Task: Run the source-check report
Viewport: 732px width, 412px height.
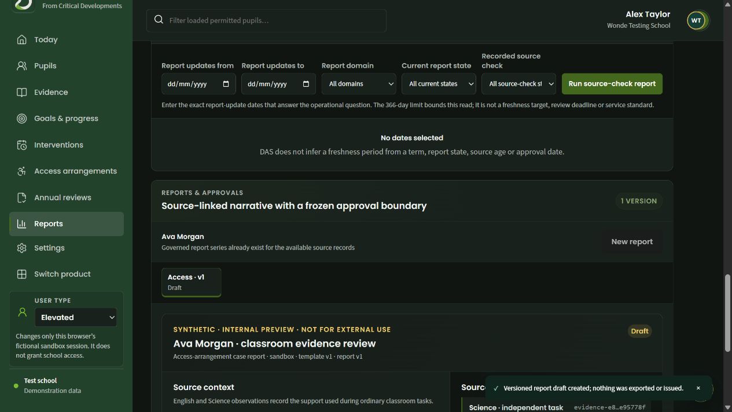Action: click(612, 84)
